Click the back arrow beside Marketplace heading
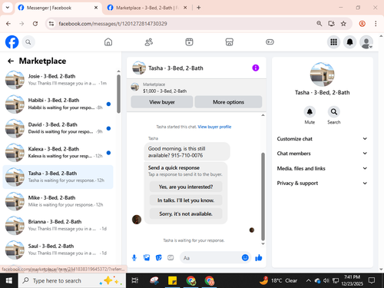The width and height of the screenshot is (384, 288). tap(11, 61)
